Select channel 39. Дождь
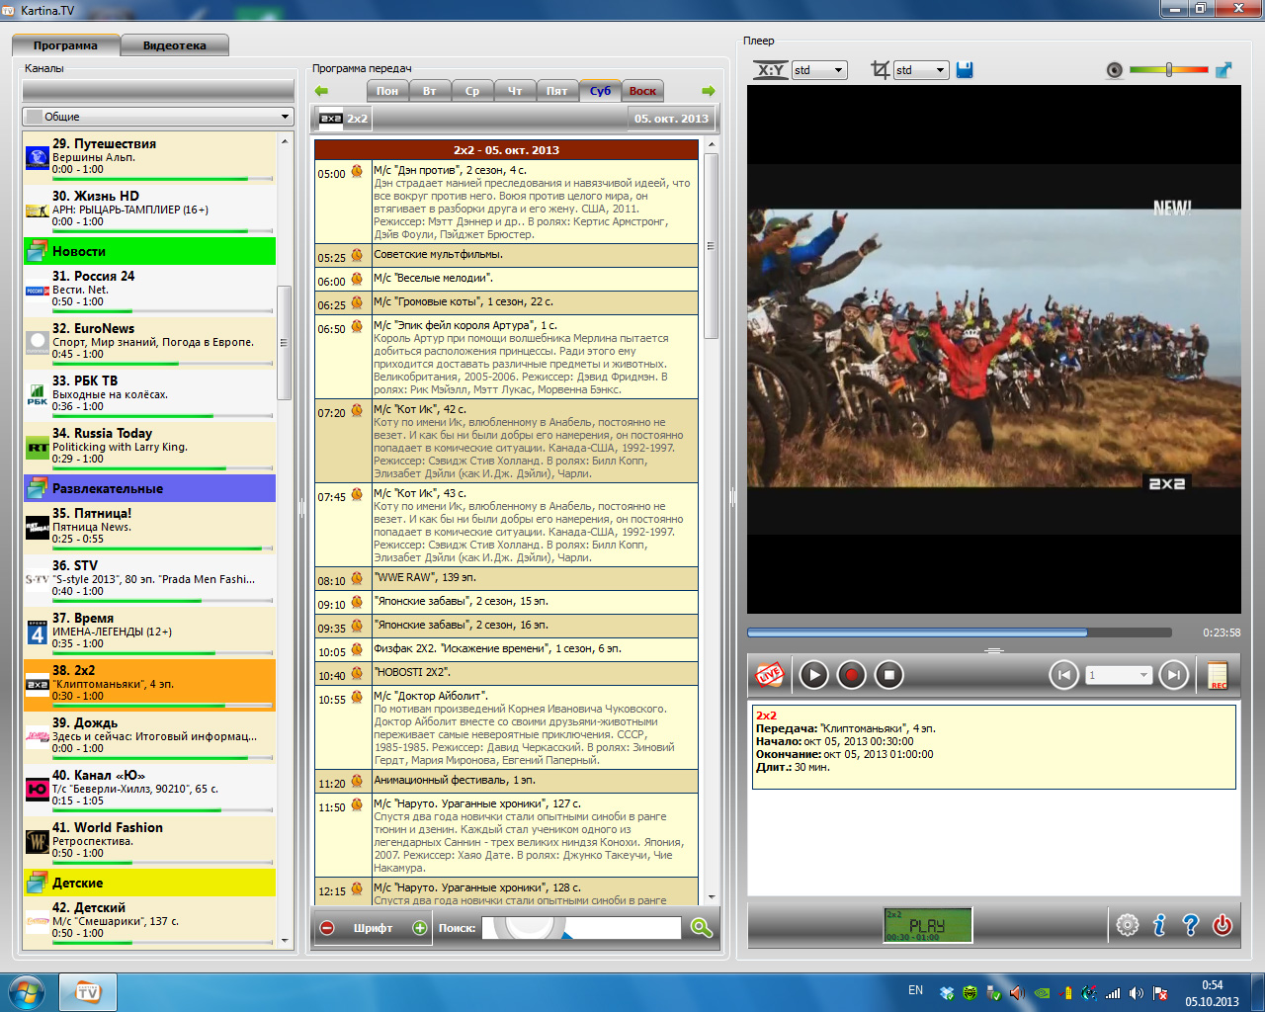The width and height of the screenshot is (1265, 1012). click(x=149, y=735)
